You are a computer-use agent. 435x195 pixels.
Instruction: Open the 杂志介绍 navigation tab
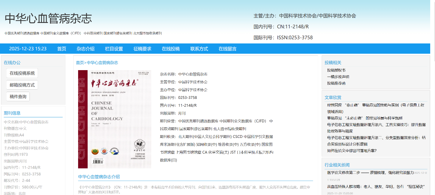point(85,49)
